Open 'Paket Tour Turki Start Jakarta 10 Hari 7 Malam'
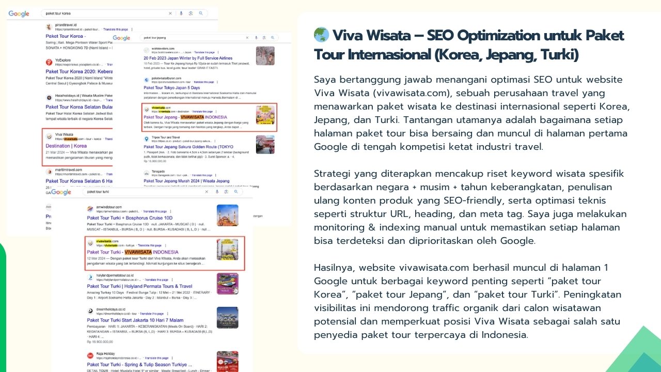 click(x=134, y=320)
